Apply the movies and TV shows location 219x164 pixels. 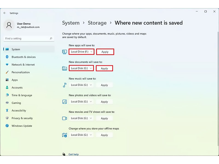(104, 118)
